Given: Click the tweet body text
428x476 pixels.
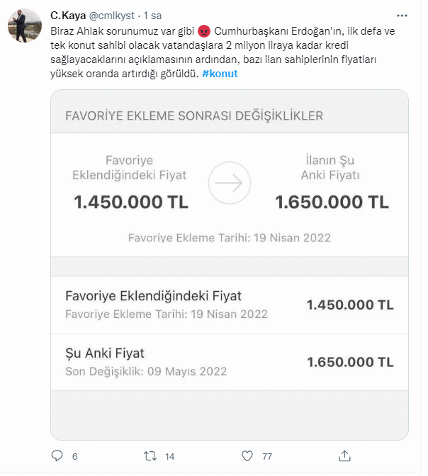Looking at the screenshot, I should (213, 53).
